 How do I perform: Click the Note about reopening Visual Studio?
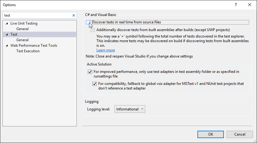click(x=139, y=56)
